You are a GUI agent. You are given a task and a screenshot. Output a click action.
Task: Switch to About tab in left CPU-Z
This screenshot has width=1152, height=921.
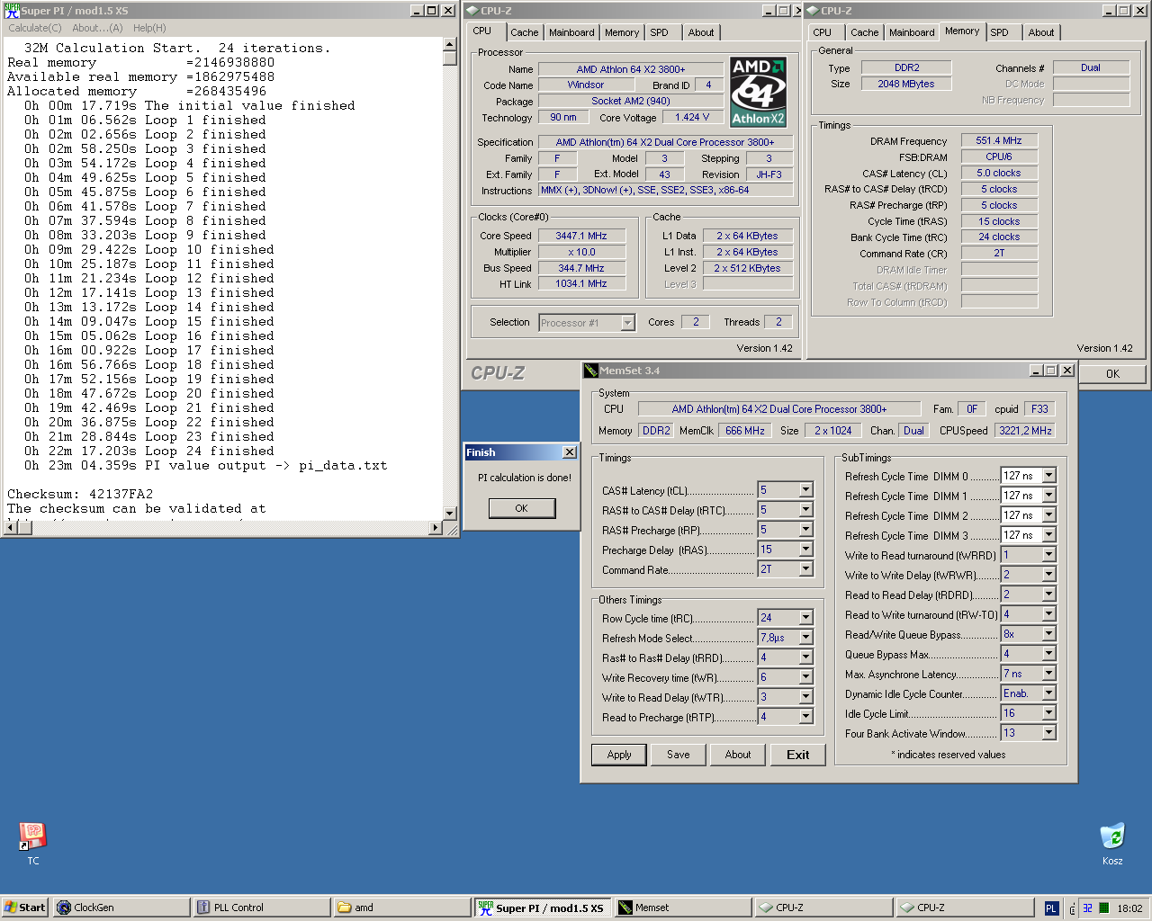pos(701,32)
